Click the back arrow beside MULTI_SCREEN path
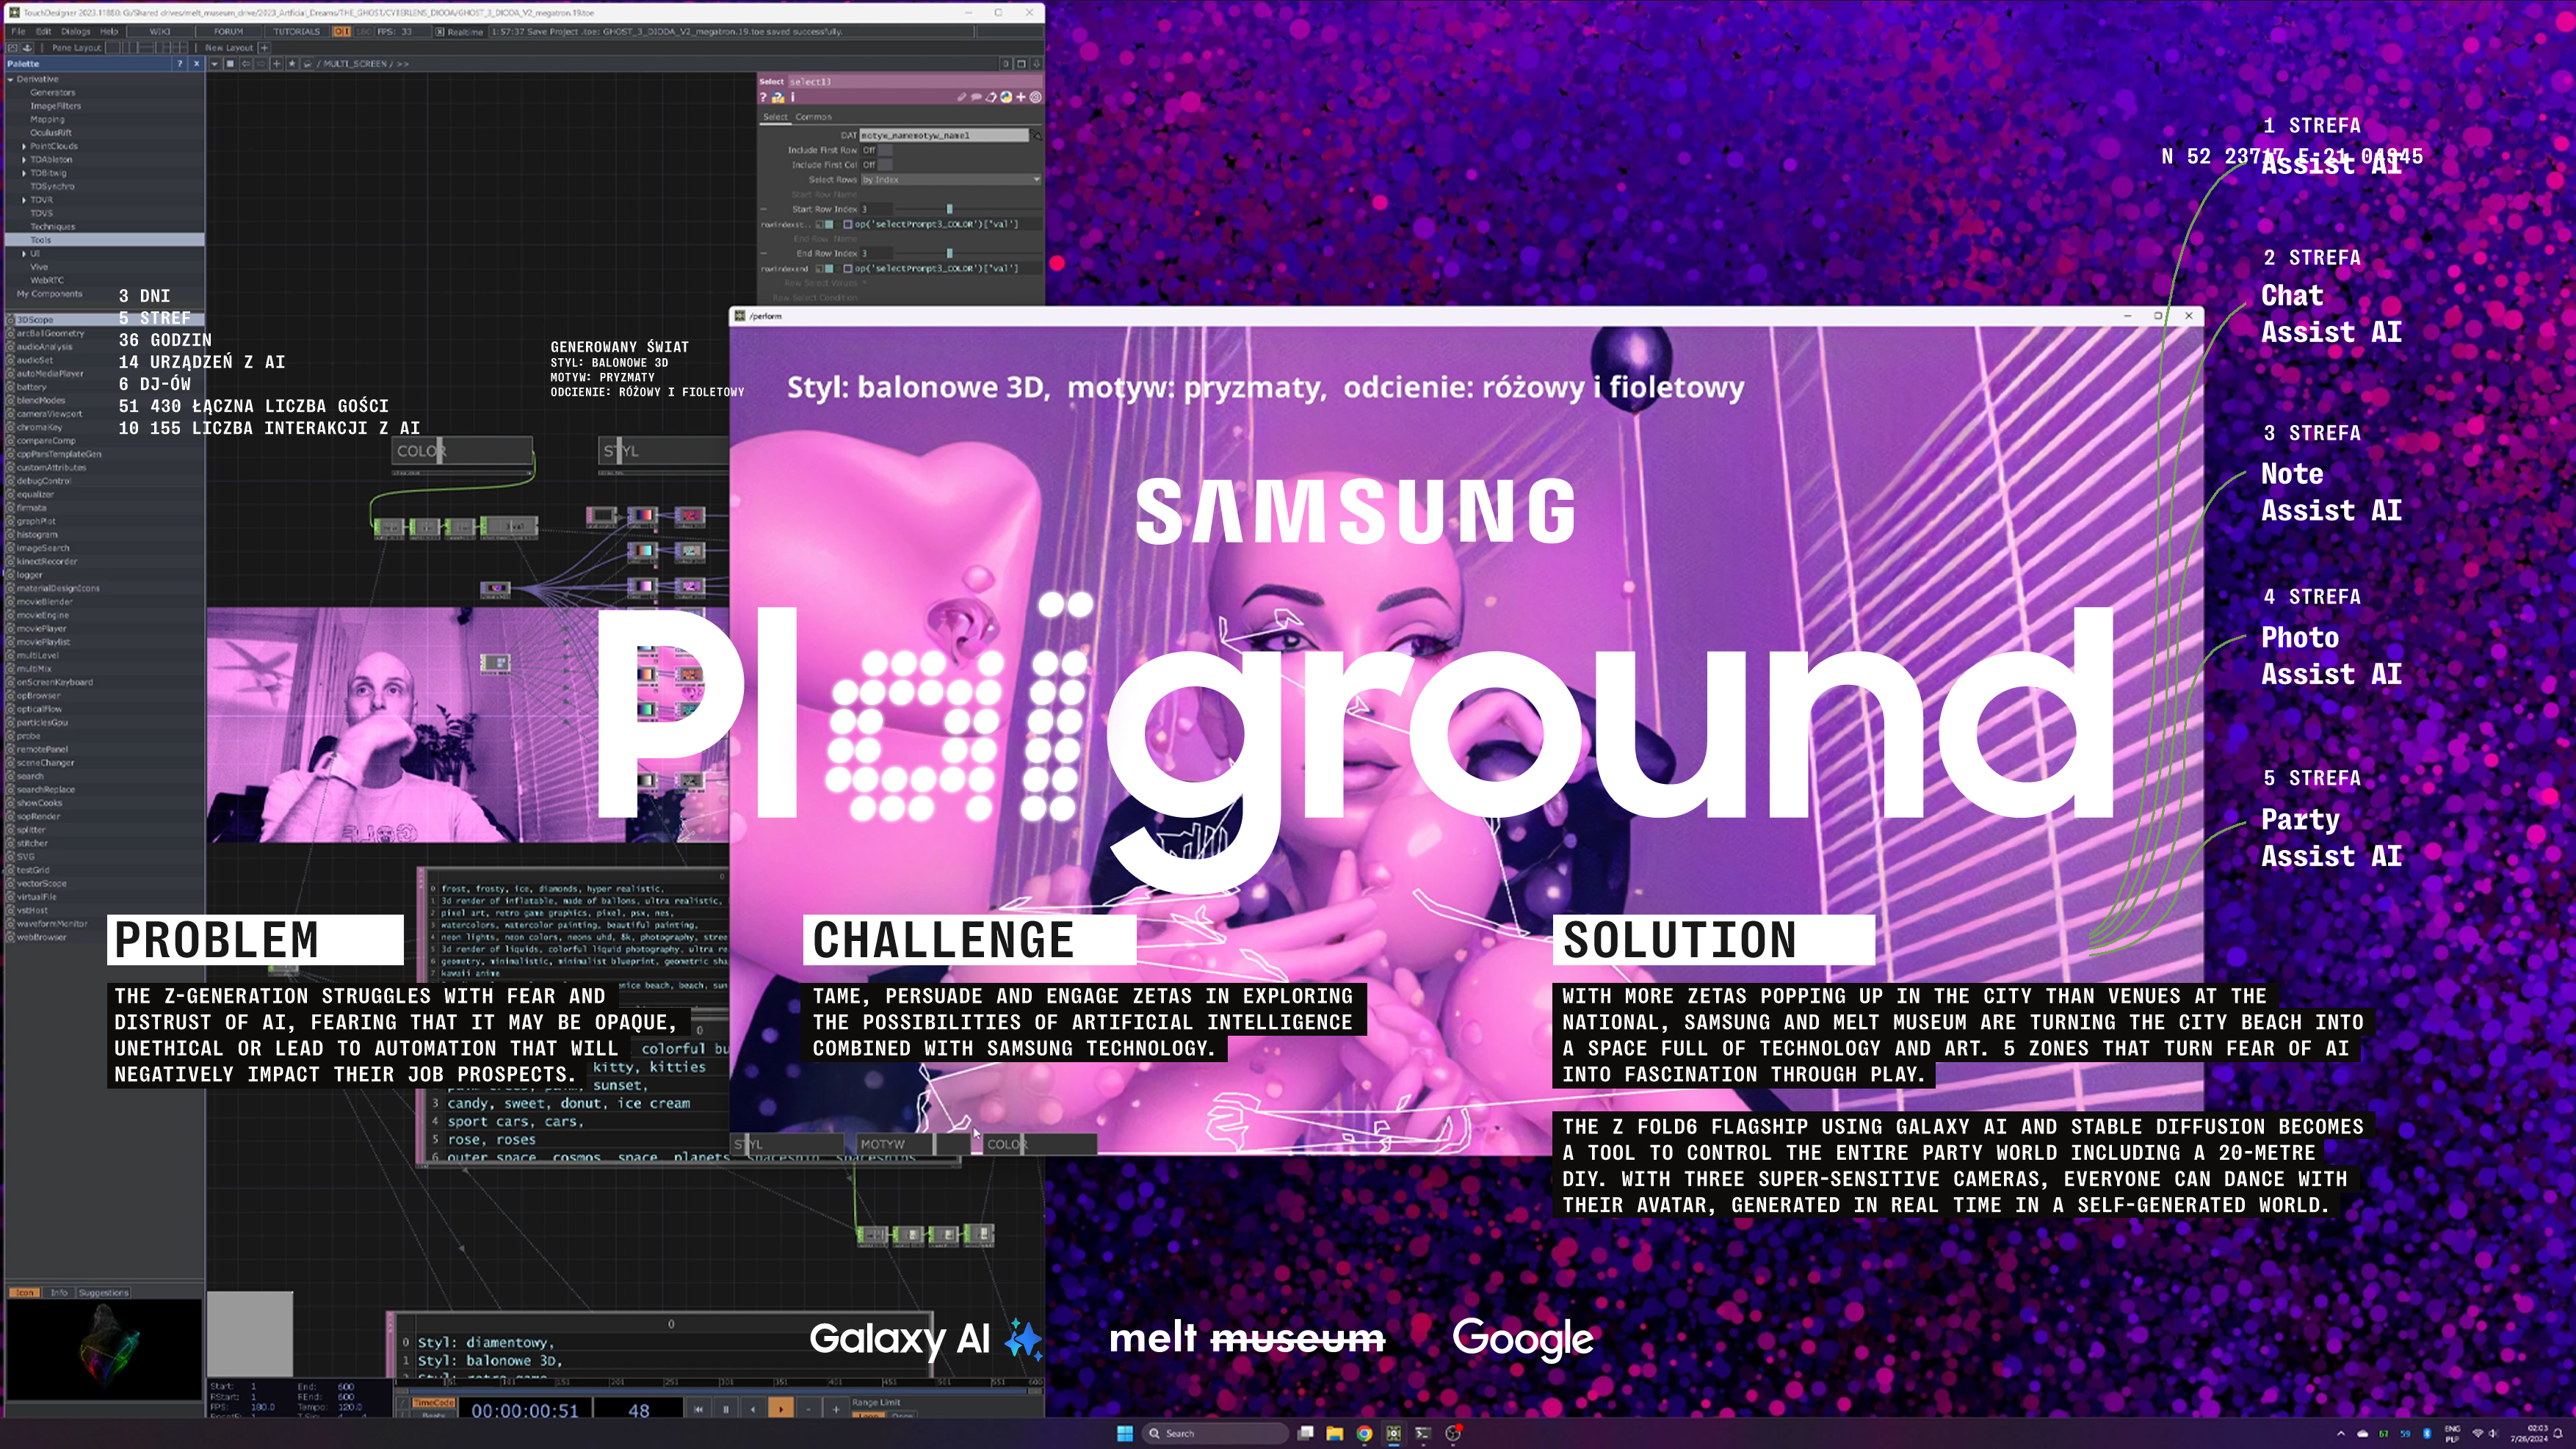Screen dimensions: 2576x1449 247,63
